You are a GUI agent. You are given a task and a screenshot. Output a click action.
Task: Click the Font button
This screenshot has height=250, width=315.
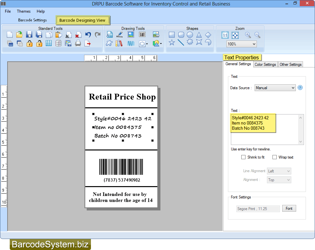(x=289, y=208)
